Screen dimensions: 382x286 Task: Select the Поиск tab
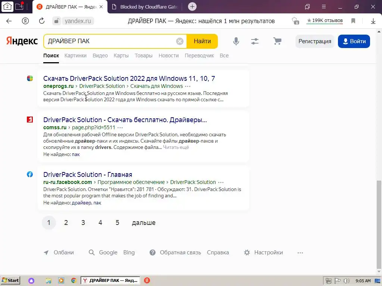click(x=51, y=56)
